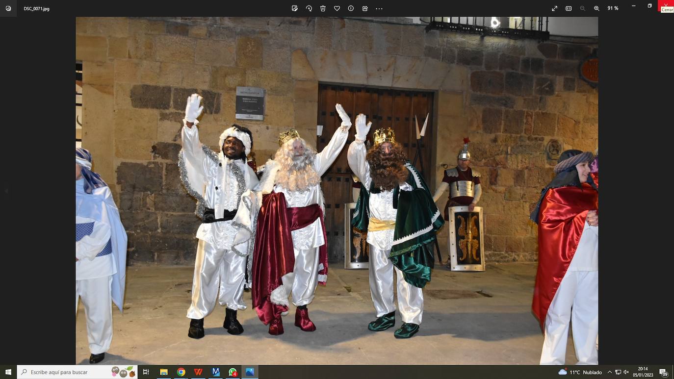Mark photo as favorite with heart
This screenshot has width=674, height=379.
pos(337,8)
